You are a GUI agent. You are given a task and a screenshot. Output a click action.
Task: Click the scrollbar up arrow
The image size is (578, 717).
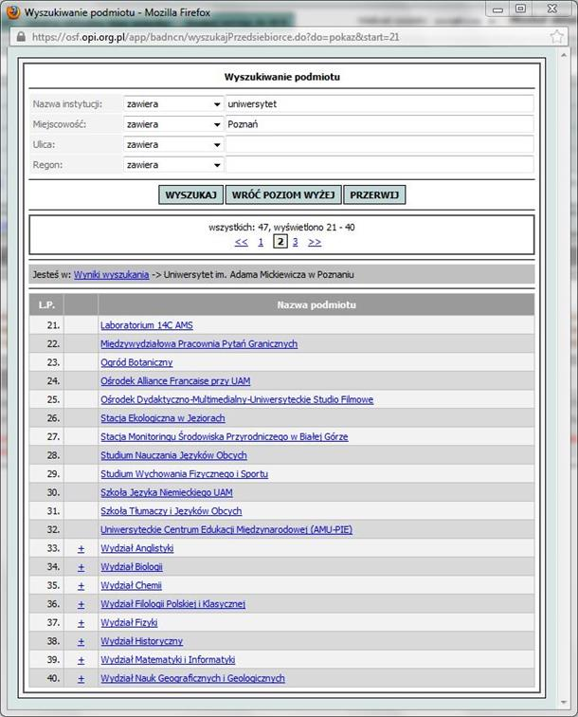click(564, 55)
